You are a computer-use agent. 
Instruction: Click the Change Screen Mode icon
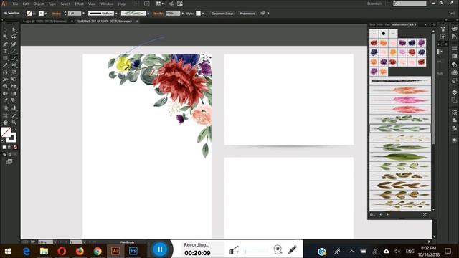point(9,161)
